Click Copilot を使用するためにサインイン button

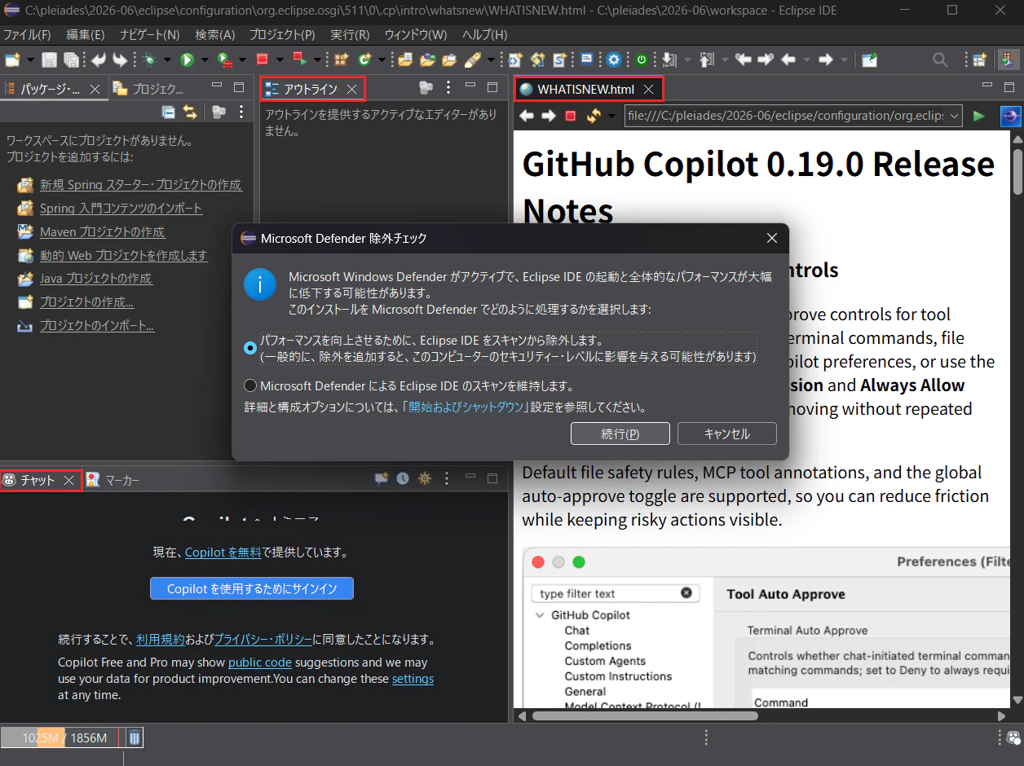252,588
